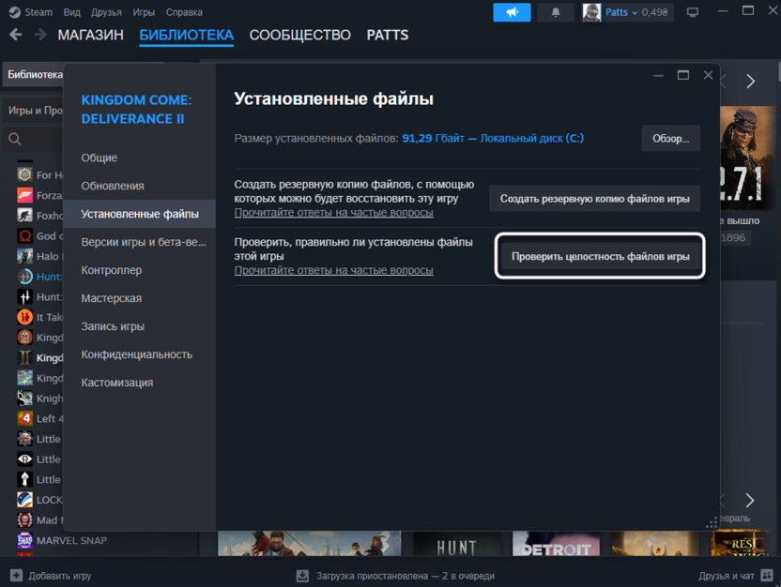Open Запись игры section
The height and width of the screenshot is (587, 781).
point(140,326)
